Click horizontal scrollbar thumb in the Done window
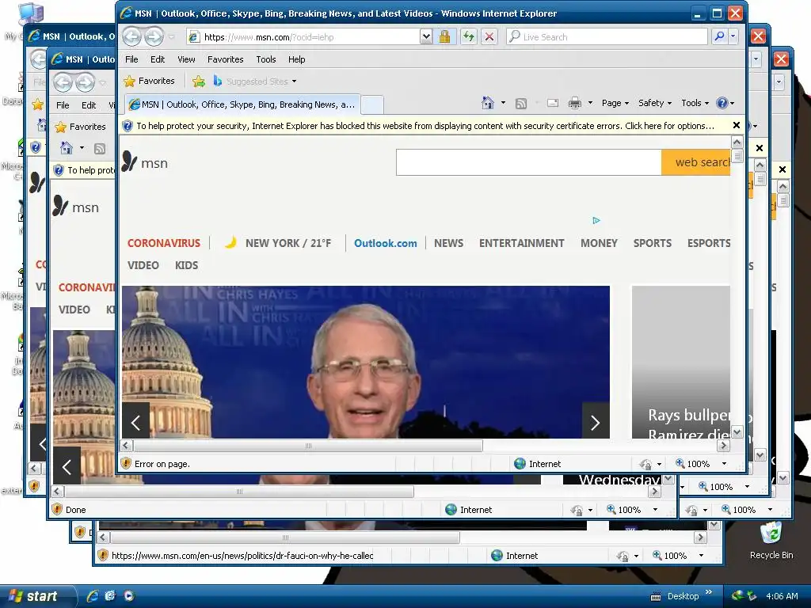Viewport: 811px width, 608px height. click(239, 492)
